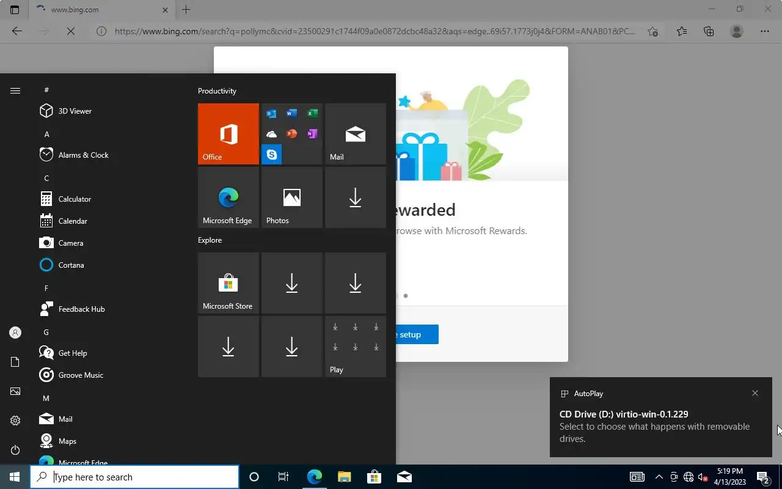782x489 pixels.
Task: Open the Mail tile in Productivity
Action: (356, 134)
